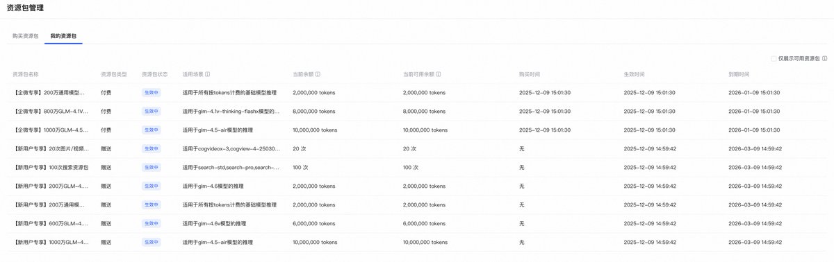Click the 适用于glm-4.6模型的推理 scenario text
The height and width of the screenshot is (262, 834).
(x=214, y=186)
